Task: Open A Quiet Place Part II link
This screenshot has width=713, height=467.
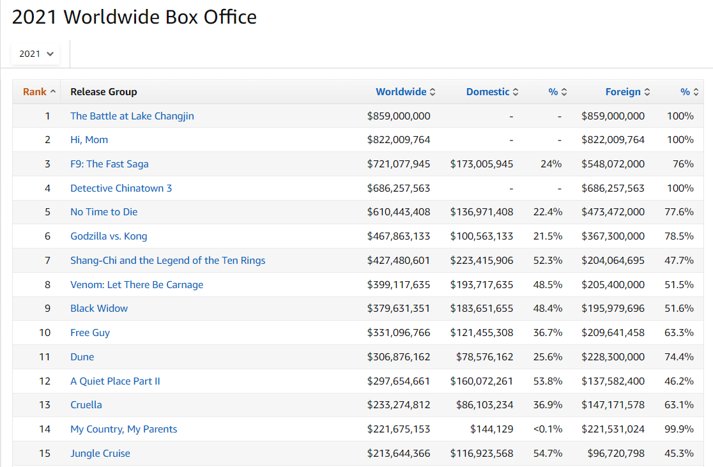Action: pos(115,381)
